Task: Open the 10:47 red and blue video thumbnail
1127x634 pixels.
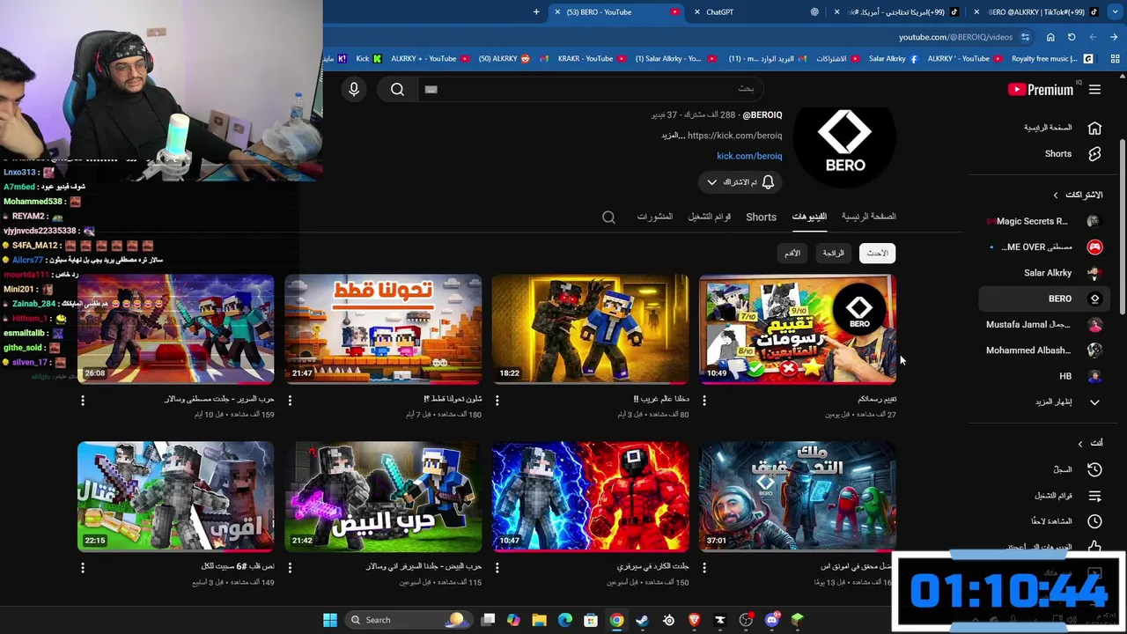Action: [590, 497]
